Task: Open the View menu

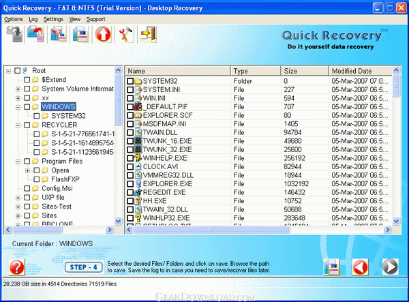Action: (75, 19)
